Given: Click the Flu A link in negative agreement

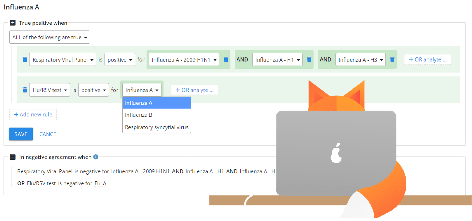Looking at the screenshot, I should [100, 183].
